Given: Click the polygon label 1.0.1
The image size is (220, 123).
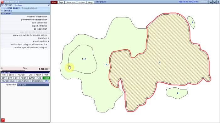Looking at the screenshot, I should (x=84, y=59).
